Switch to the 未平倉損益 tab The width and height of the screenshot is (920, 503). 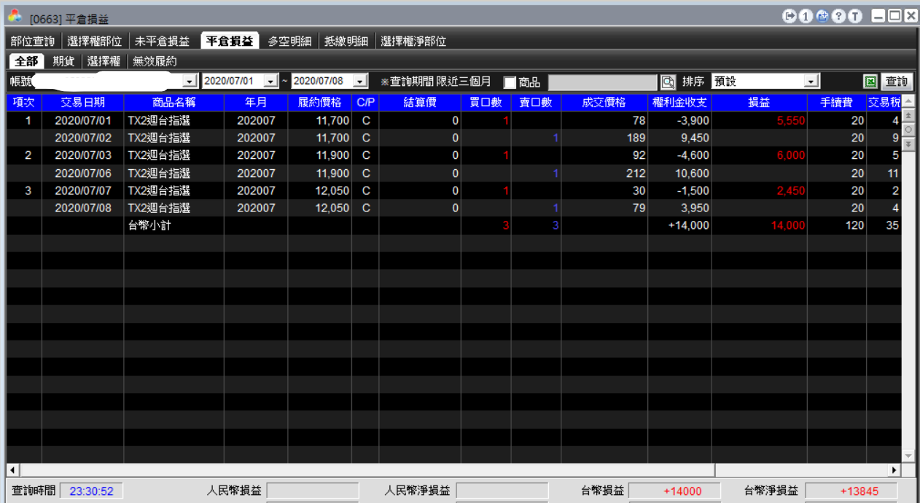click(162, 42)
